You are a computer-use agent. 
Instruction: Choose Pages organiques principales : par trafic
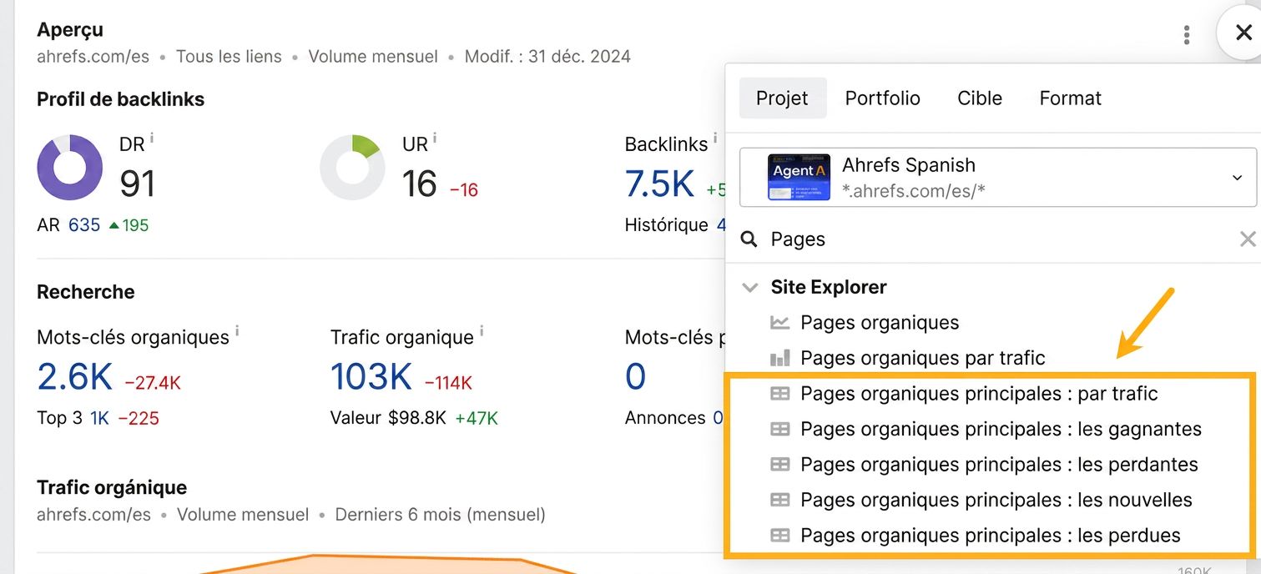979,394
